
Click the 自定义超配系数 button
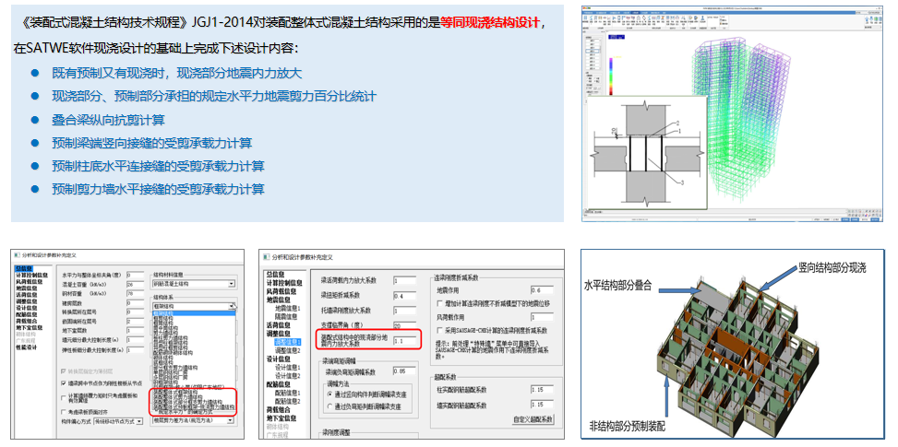[x=534, y=419]
